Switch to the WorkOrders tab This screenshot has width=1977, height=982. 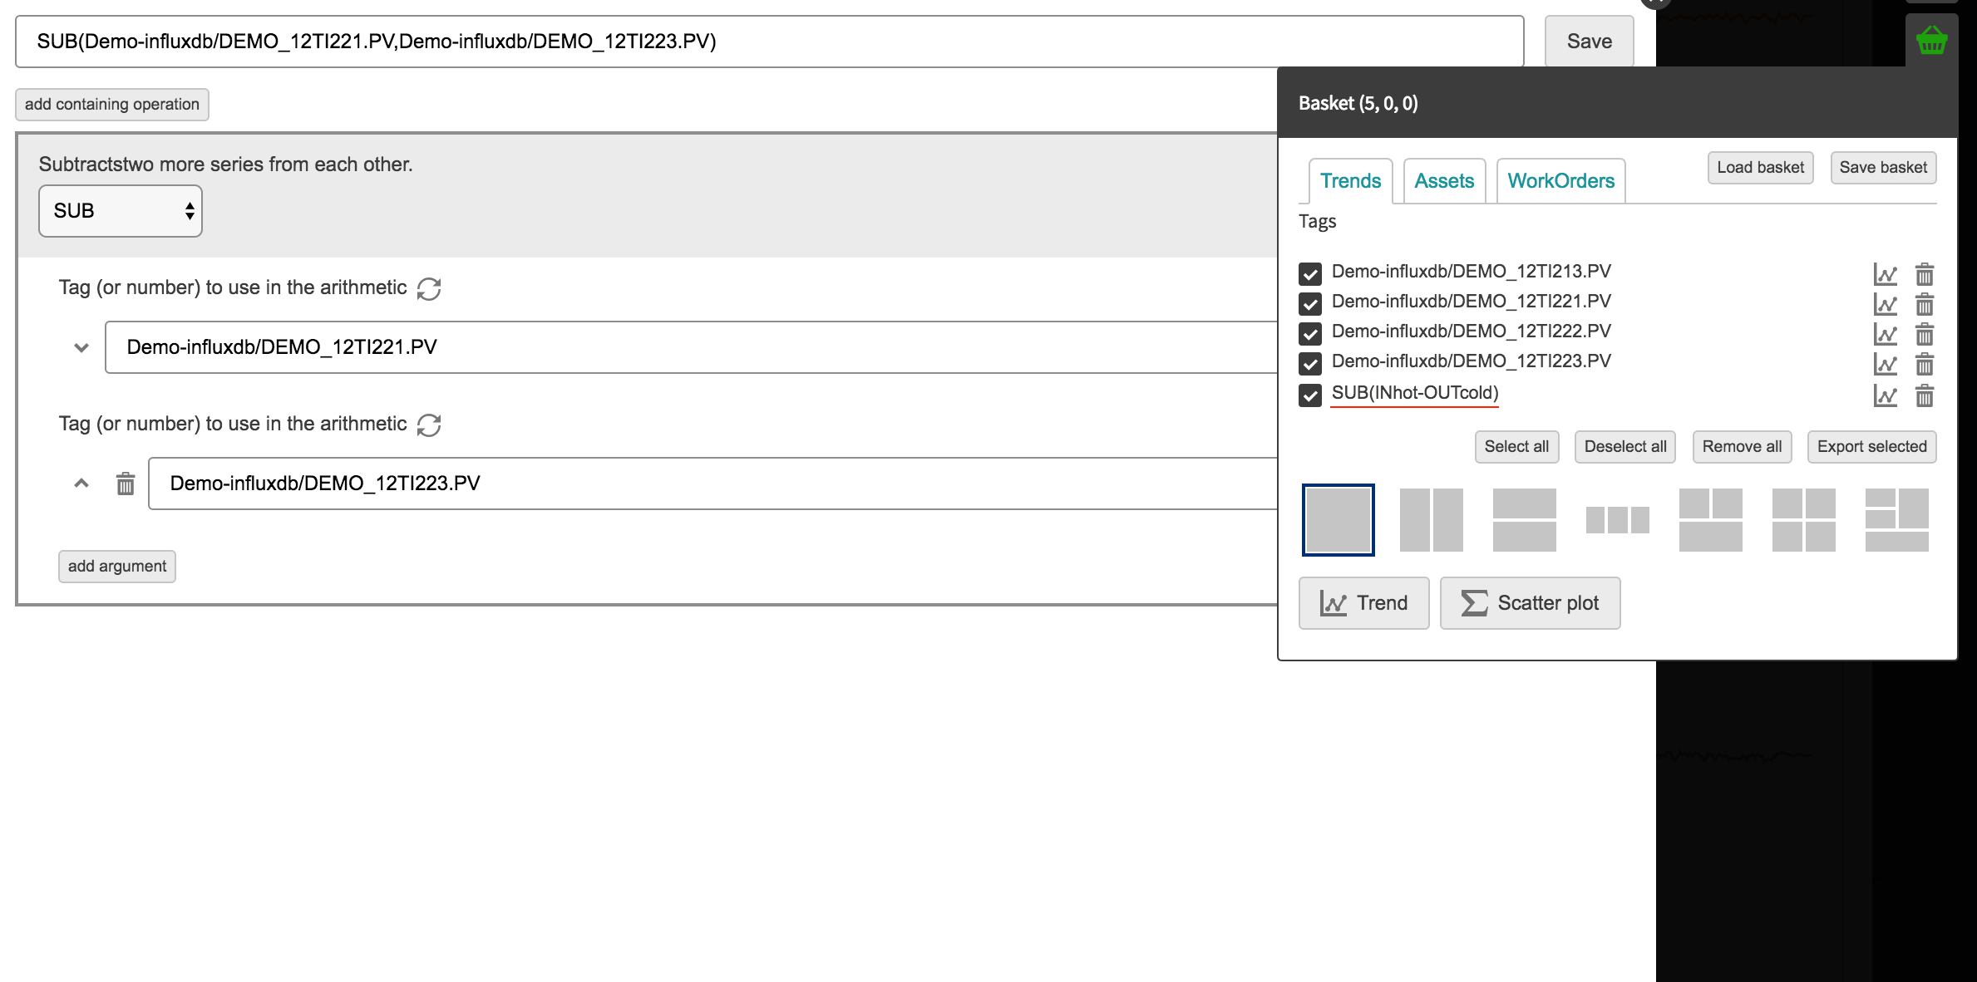[x=1560, y=181]
